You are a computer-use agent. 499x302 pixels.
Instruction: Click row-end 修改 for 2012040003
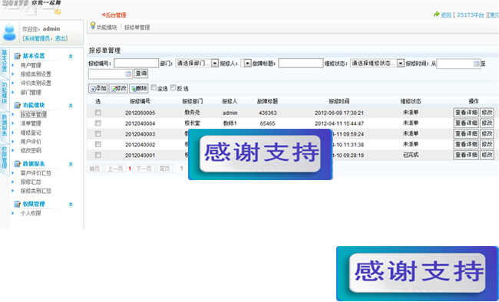tap(487, 133)
